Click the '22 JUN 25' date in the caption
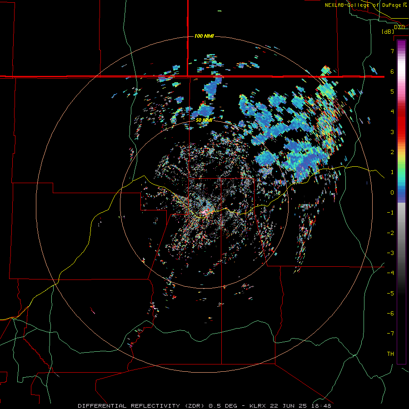 288,406
